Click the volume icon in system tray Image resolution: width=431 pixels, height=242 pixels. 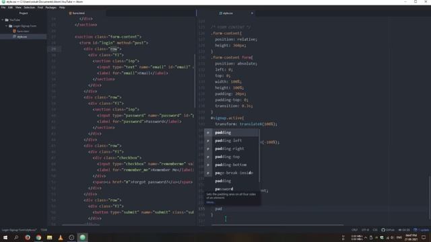[392, 237]
